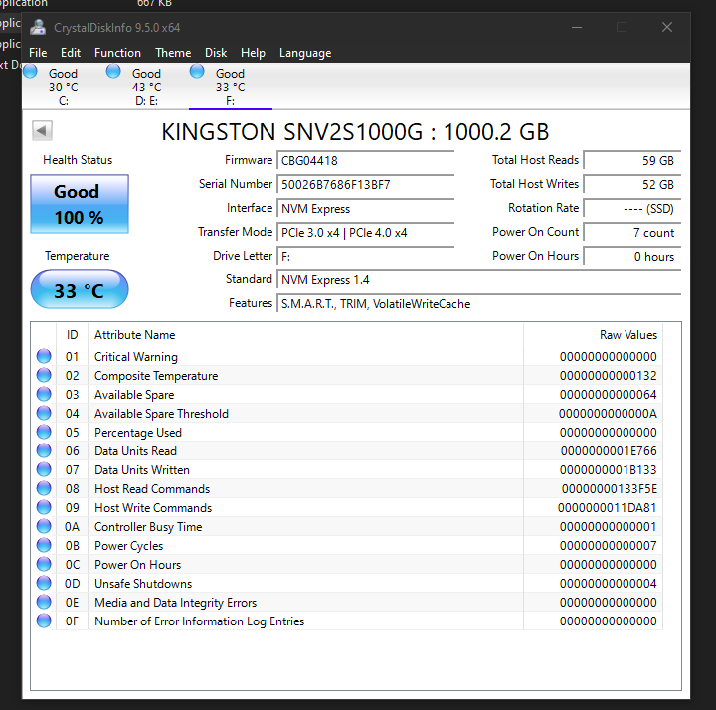
Task: Click the Standard field NVM Express 1.4
Action: 479,279
